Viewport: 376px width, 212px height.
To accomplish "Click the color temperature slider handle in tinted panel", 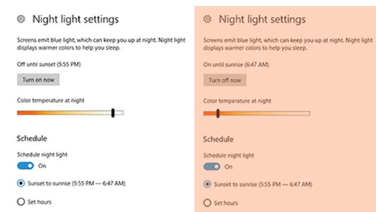I will tap(218, 113).
